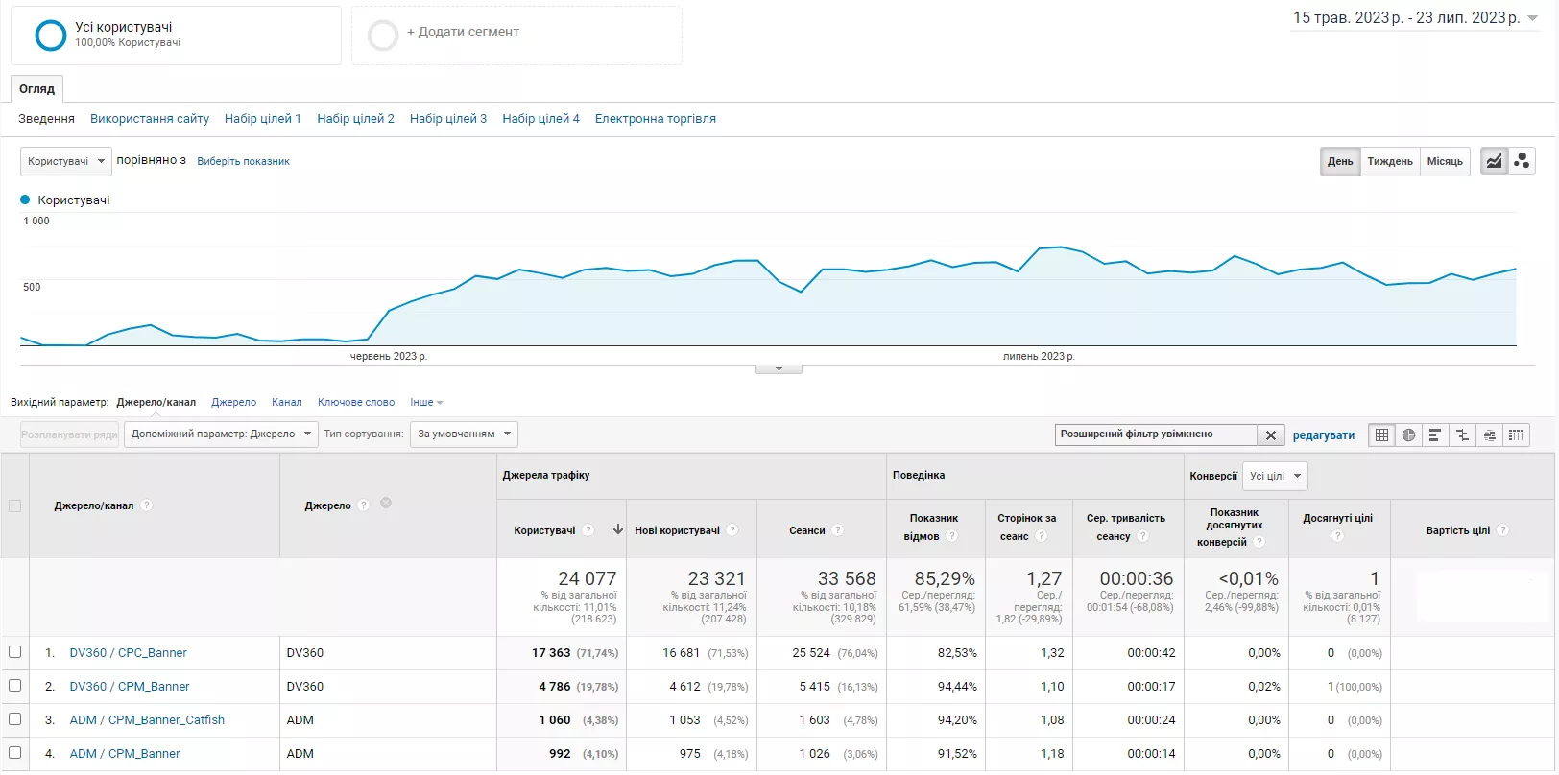Viewport: 1559px width, 775px height.
Task: Check the DV360 / CPC_Banner row
Action: tap(14, 652)
